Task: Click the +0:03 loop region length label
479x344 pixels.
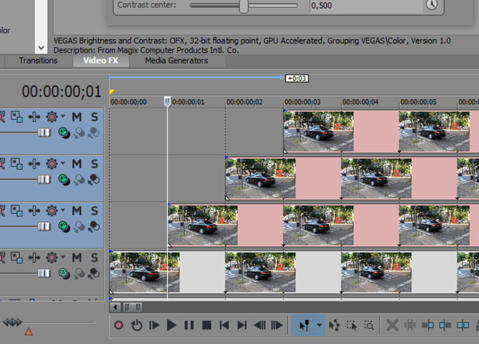Action: [x=296, y=79]
